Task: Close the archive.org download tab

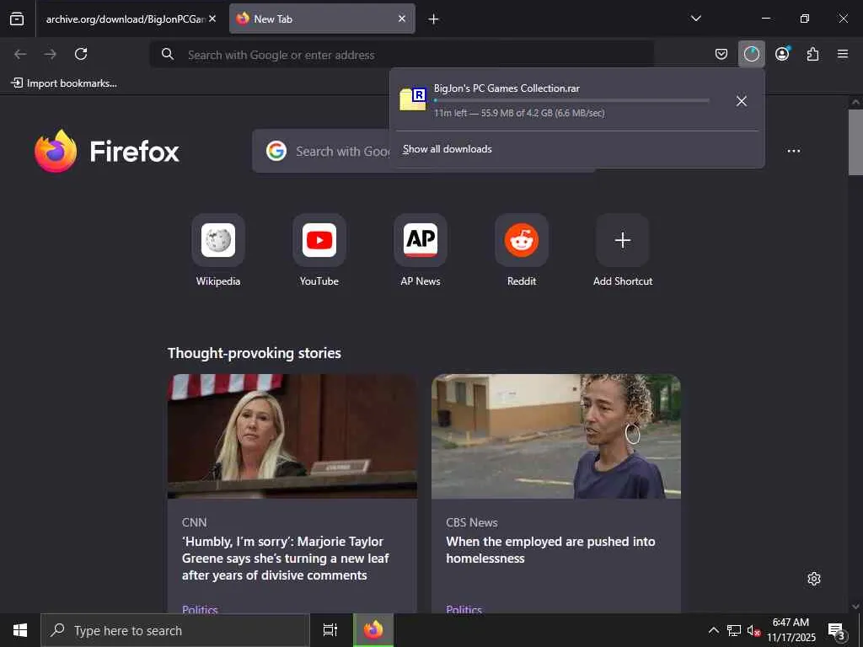Action: pyautogui.click(x=212, y=19)
